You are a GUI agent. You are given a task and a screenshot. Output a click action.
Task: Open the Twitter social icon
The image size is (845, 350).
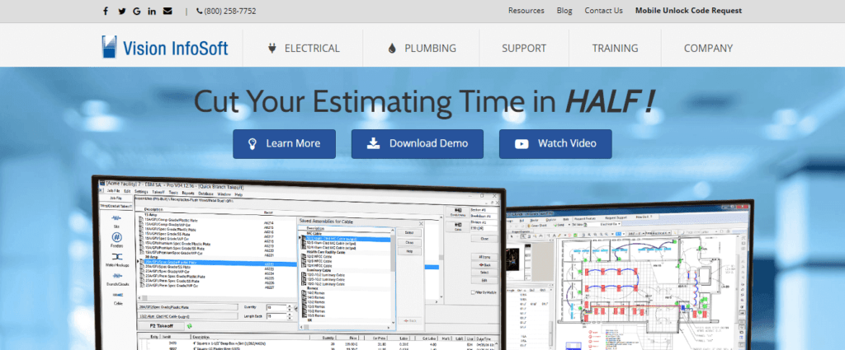122,11
